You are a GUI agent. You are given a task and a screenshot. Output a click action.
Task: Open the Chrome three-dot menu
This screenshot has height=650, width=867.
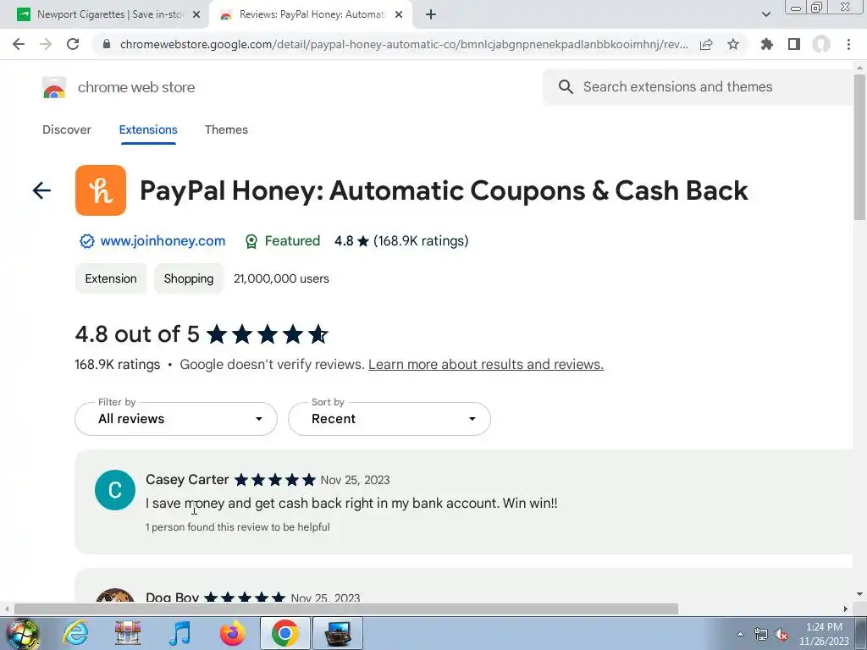(848, 44)
